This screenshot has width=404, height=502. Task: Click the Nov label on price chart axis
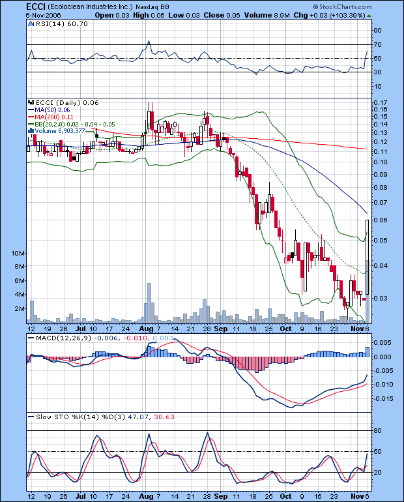(x=357, y=329)
